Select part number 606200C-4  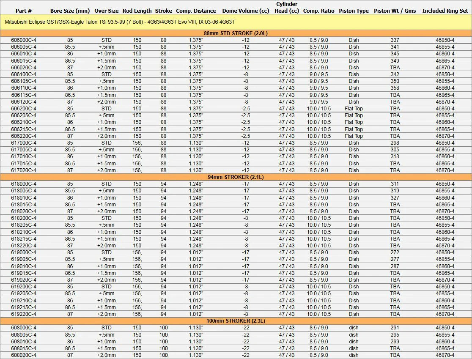(x=24, y=109)
